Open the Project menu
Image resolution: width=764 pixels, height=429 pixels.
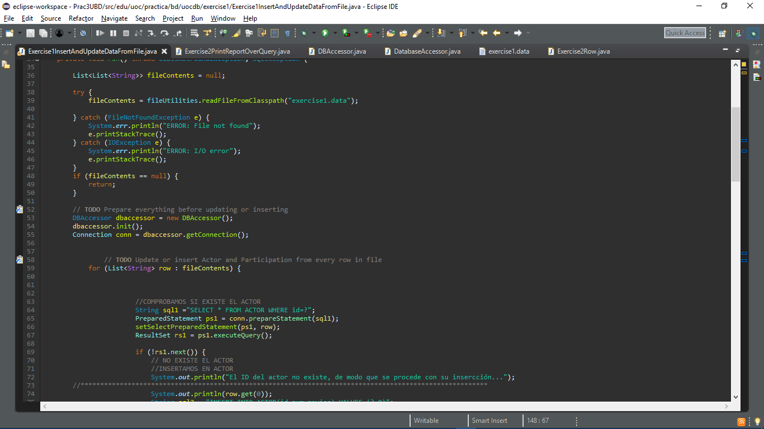(173, 18)
